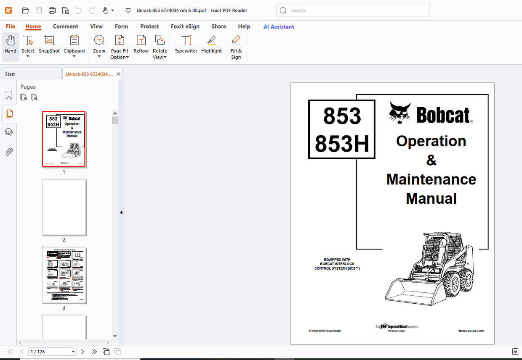Go to the Start tab
This screenshot has height=360, width=522.
point(10,74)
